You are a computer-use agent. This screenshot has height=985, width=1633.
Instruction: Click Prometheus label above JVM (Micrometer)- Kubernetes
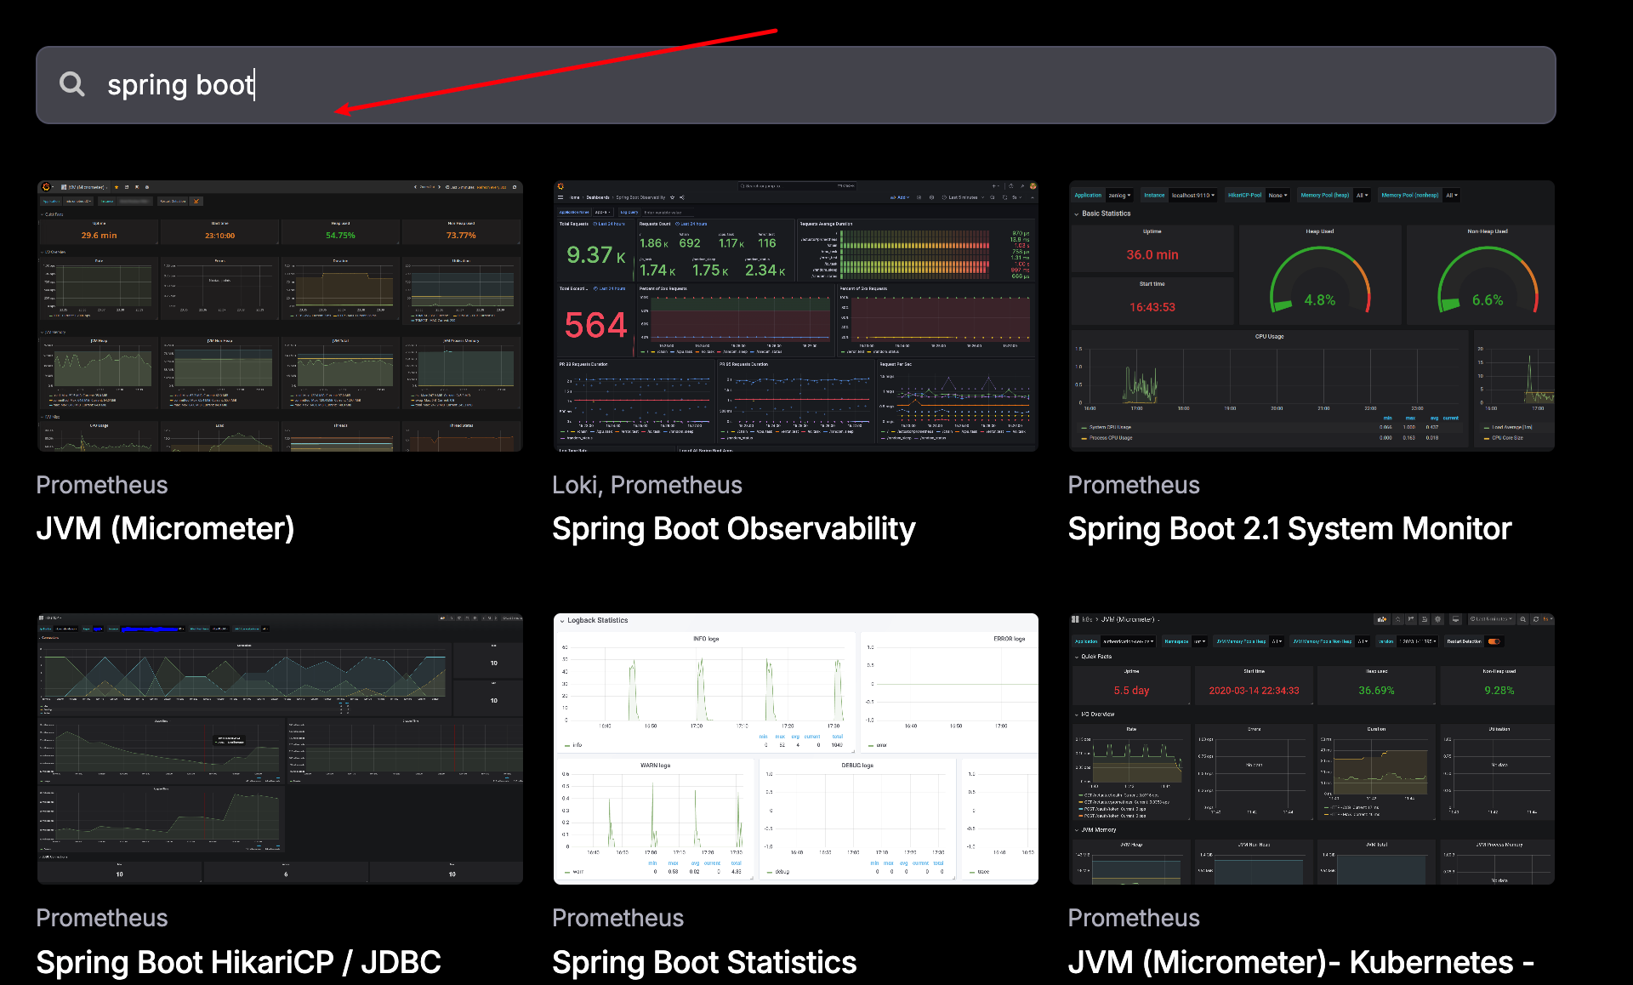click(x=1134, y=918)
